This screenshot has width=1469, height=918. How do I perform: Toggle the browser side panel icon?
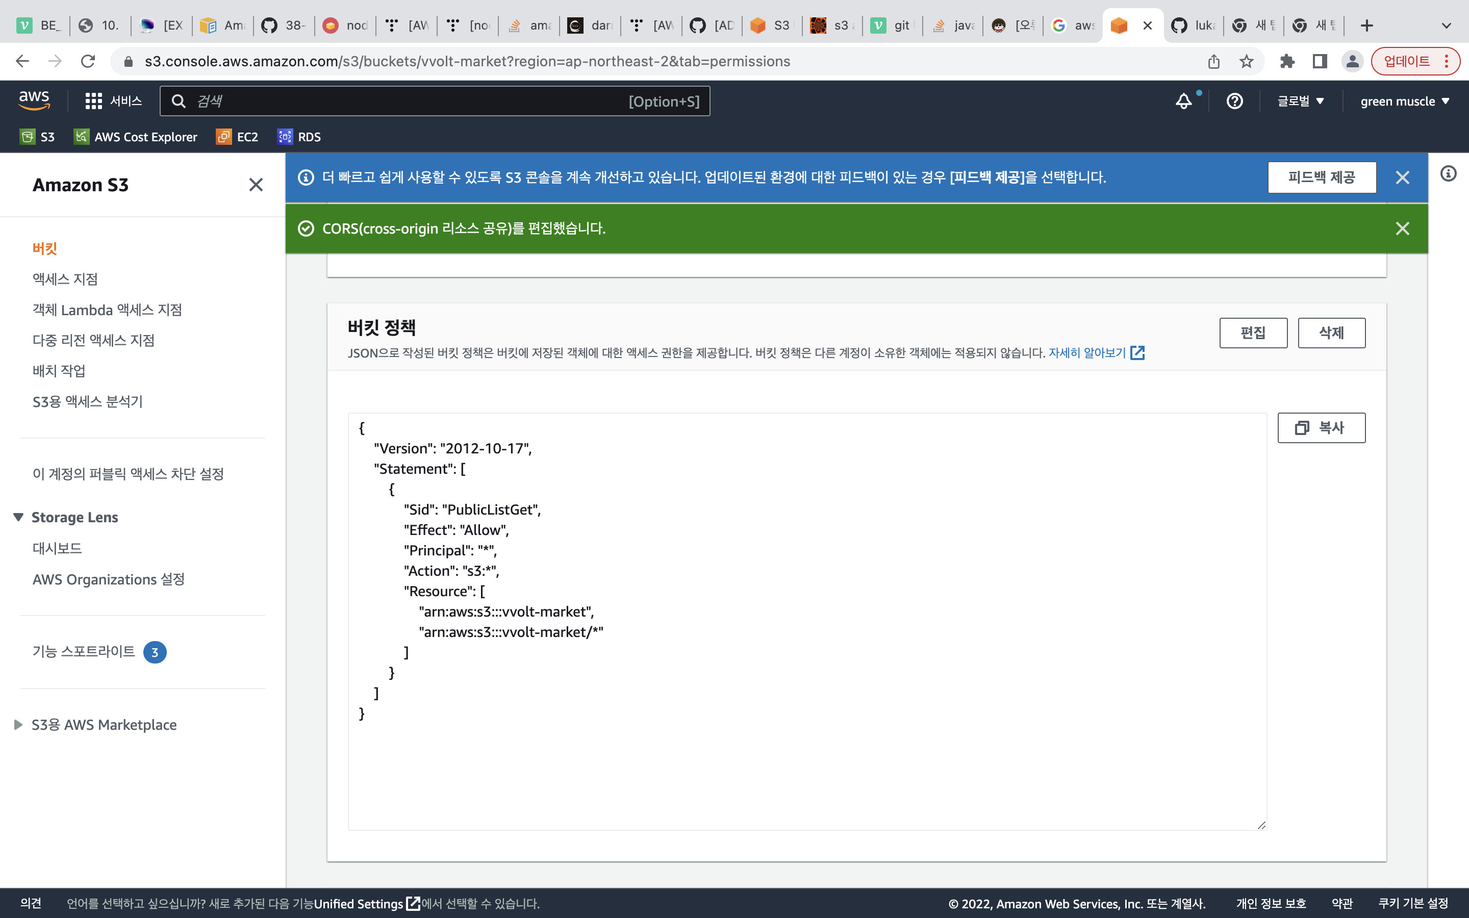(x=1320, y=61)
